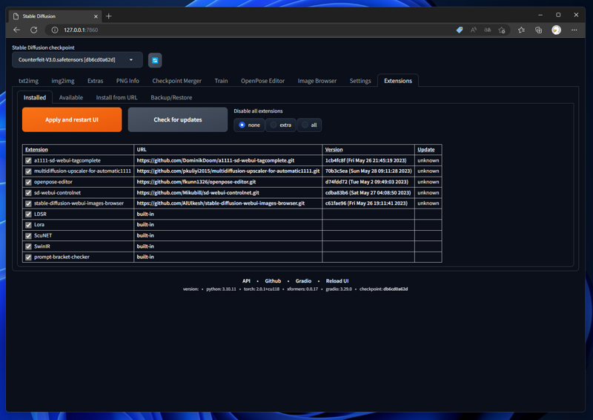The width and height of the screenshot is (593, 420).
Task: Click the shopping price tag icon
Action: click(459, 30)
